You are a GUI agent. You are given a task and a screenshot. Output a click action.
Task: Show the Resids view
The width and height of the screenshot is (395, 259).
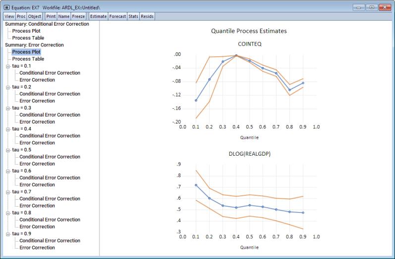[x=147, y=16]
